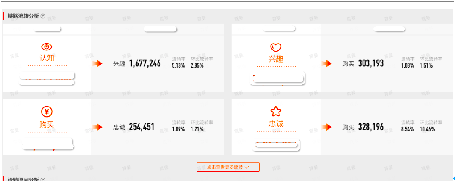Screen dimensions: 455x183
Task: Click the heart icon above orange 兴趣 label
Action: tap(276, 47)
